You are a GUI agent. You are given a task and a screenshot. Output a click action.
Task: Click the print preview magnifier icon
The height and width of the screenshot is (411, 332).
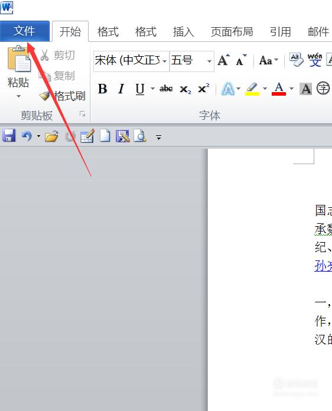pos(140,136)
